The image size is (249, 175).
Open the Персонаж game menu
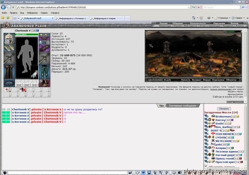pos(220,23)
